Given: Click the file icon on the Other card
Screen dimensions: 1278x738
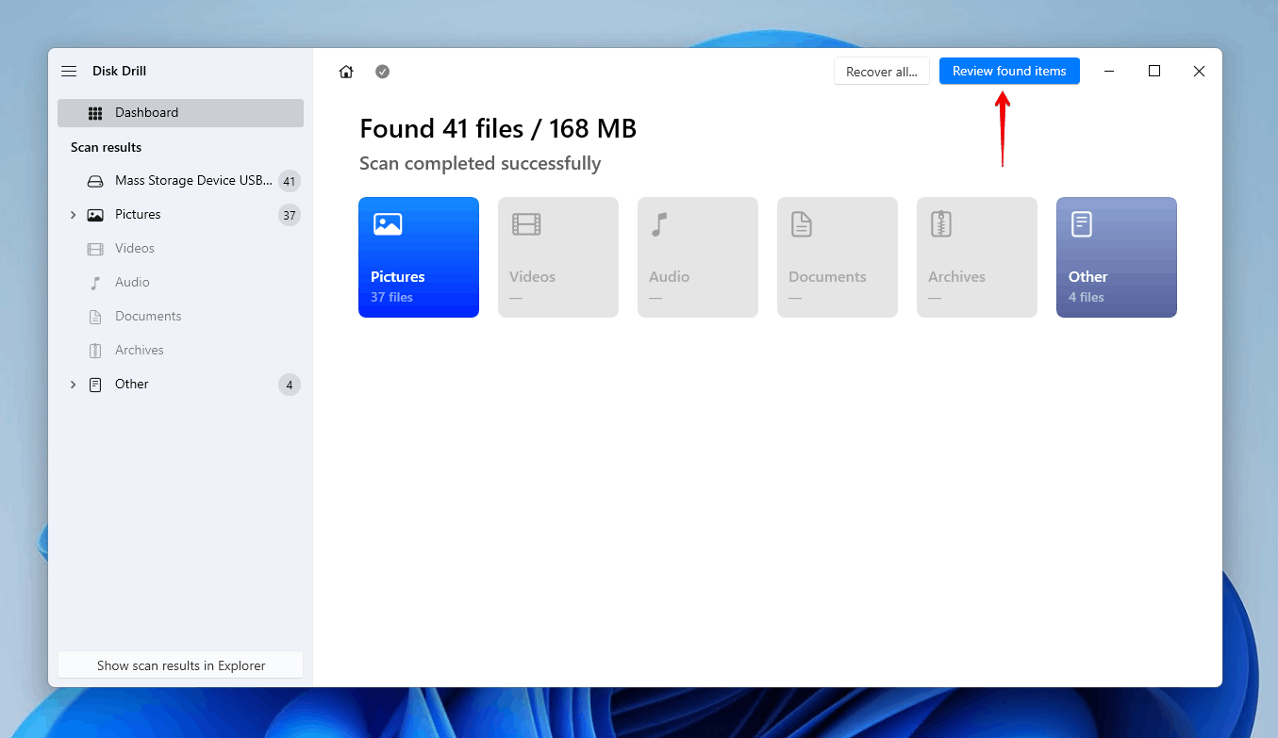Looking at the screenshot, I should [x=1081, y=224].
